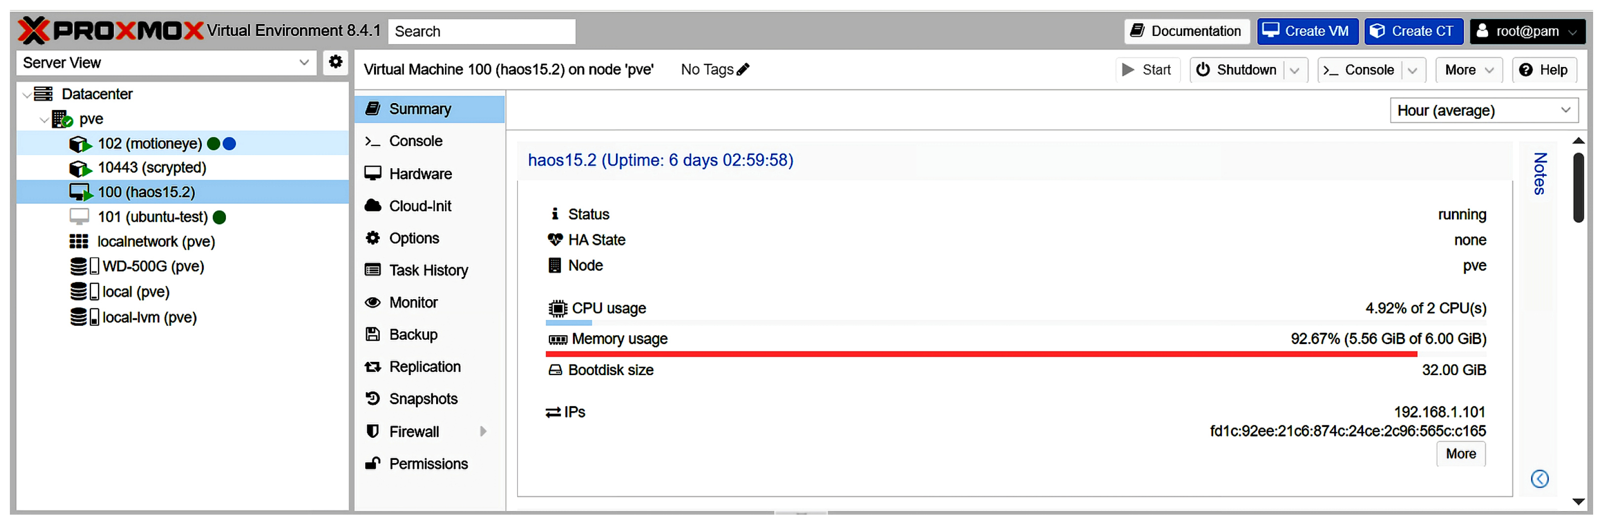Screen dimensions: 1602x524
Task: Collapse the Datacenter tree node
Action: coord(26,95)
